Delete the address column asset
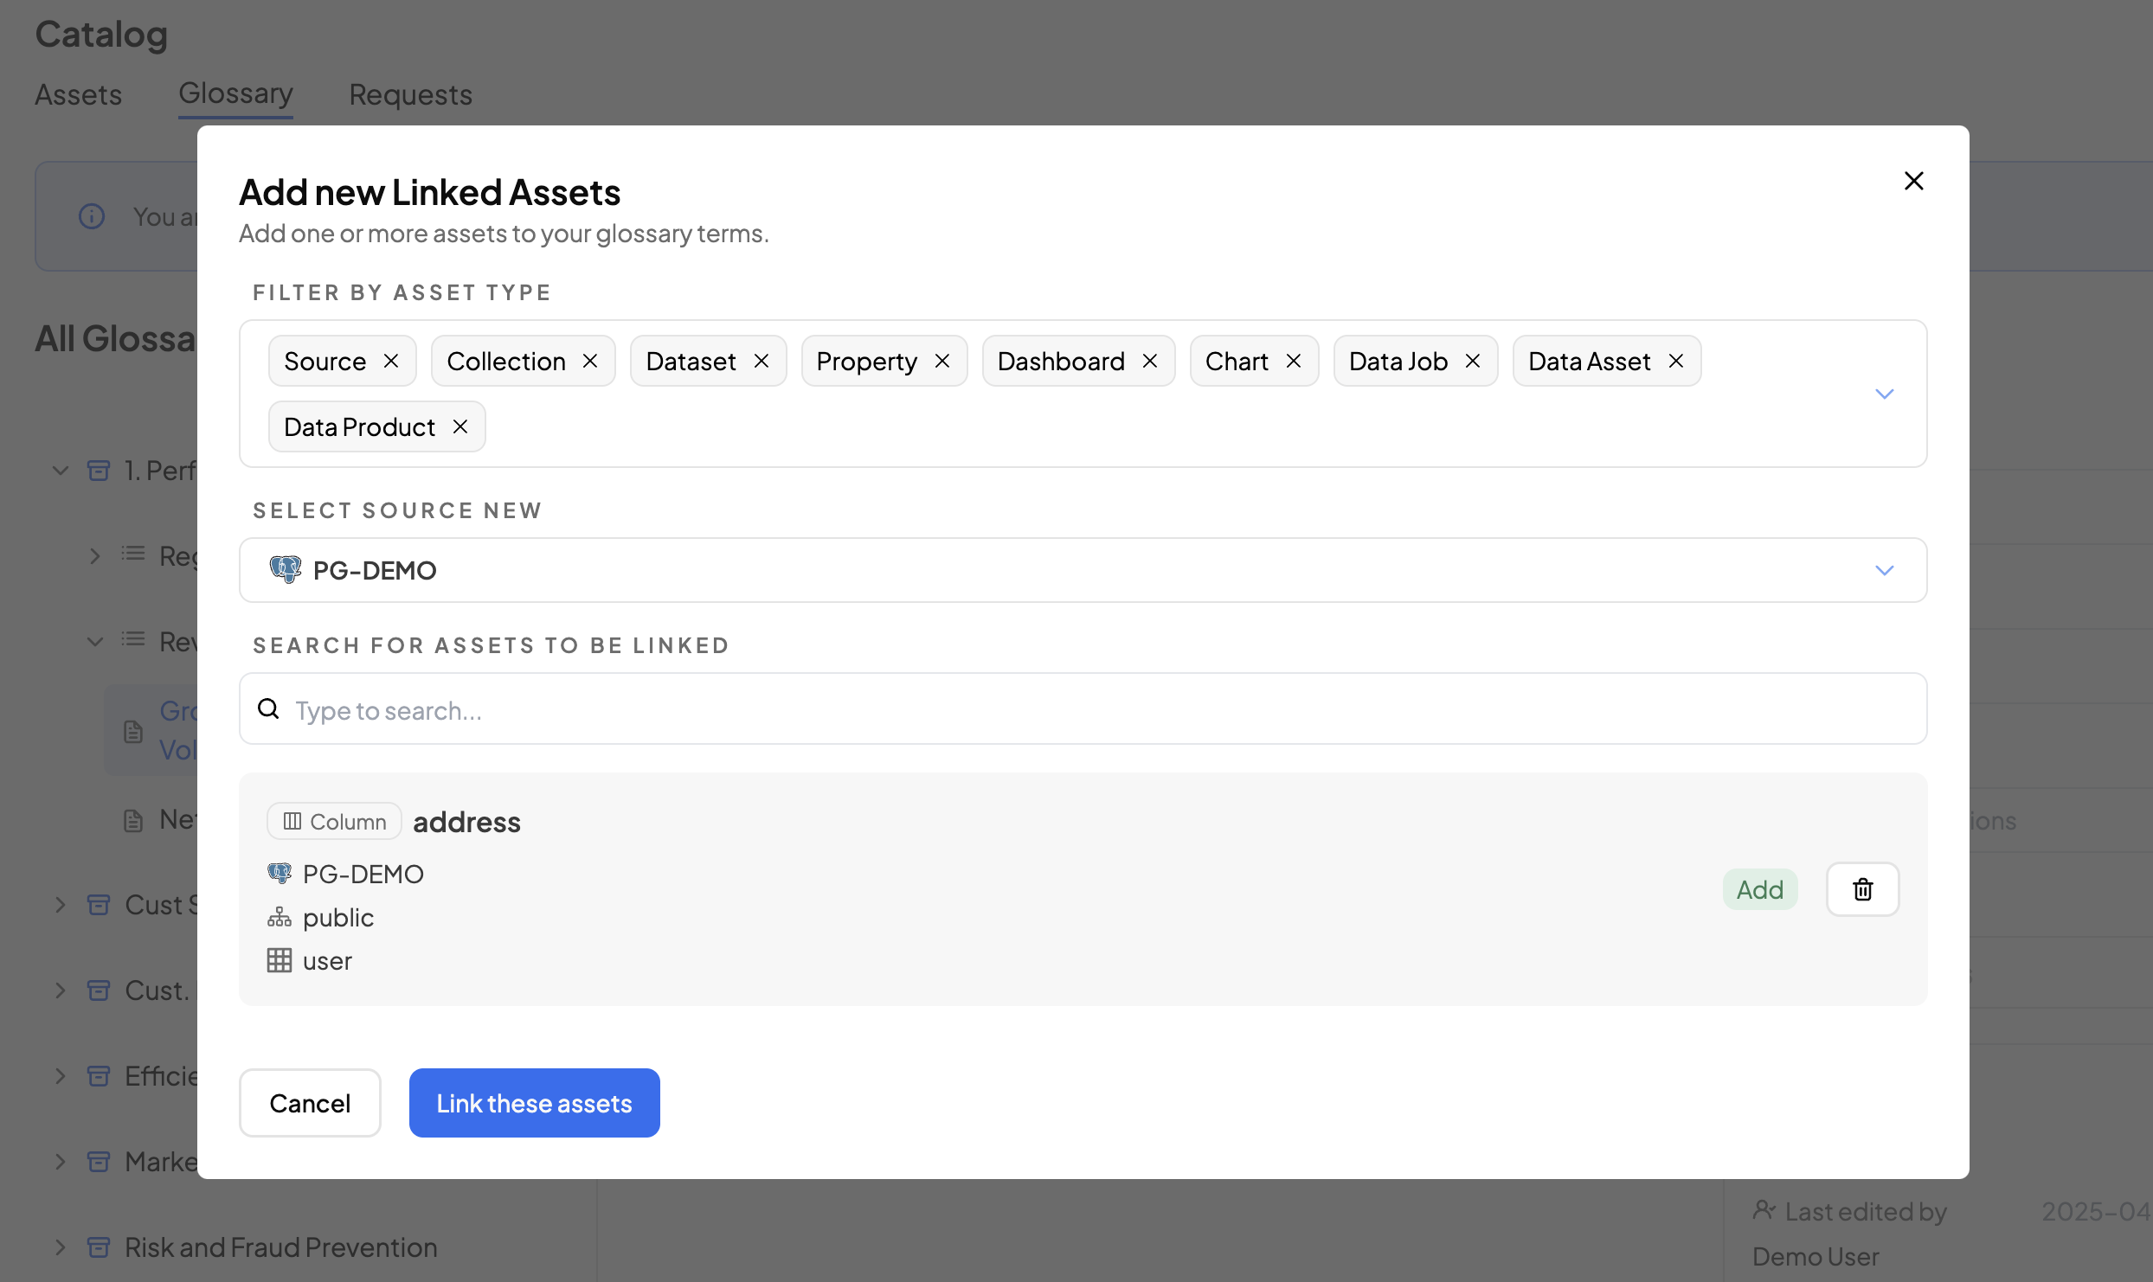 (x=1862, y=889)
